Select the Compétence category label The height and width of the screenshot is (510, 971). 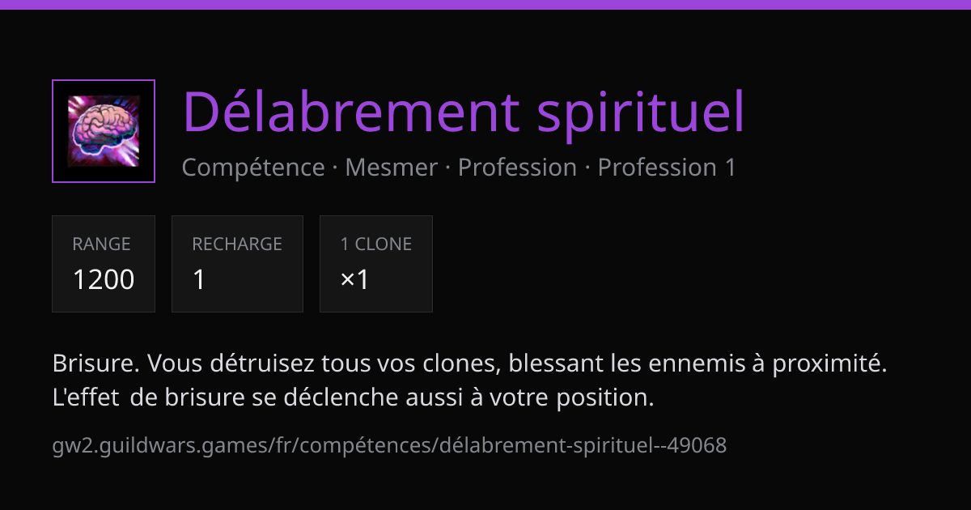pyautogui.click(x=253, y=168)
